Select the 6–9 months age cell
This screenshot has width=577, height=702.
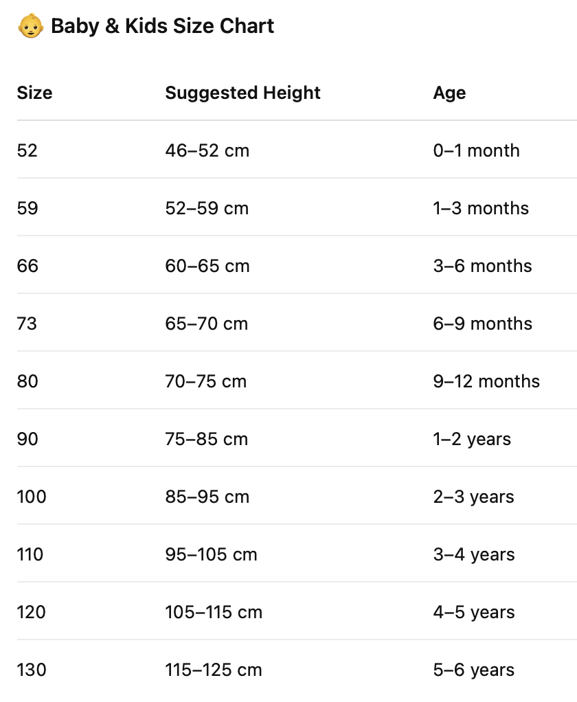(x=482, y=324)
